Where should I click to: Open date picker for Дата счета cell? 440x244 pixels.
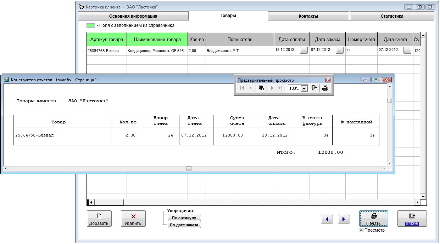click(407, 51)
